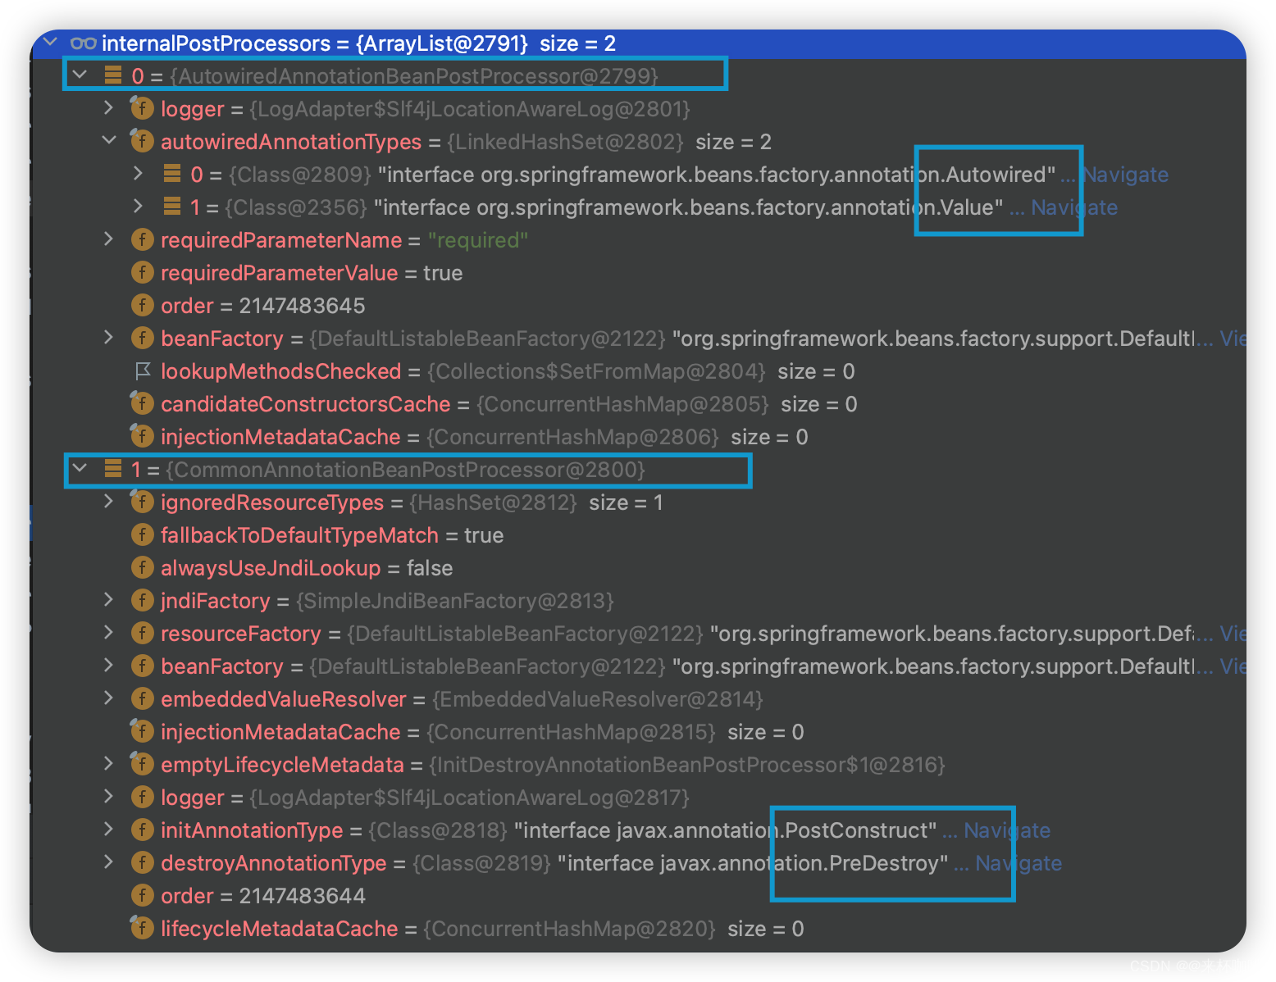Image resolution: width=1276 pixels, height=982 pixels.
Task: Click the flag icon of lookupMethodsChecked
Action: (143, 371)
